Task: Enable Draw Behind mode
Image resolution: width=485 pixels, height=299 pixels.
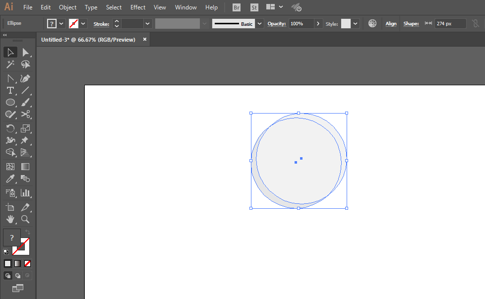Action: click(18, 276)
